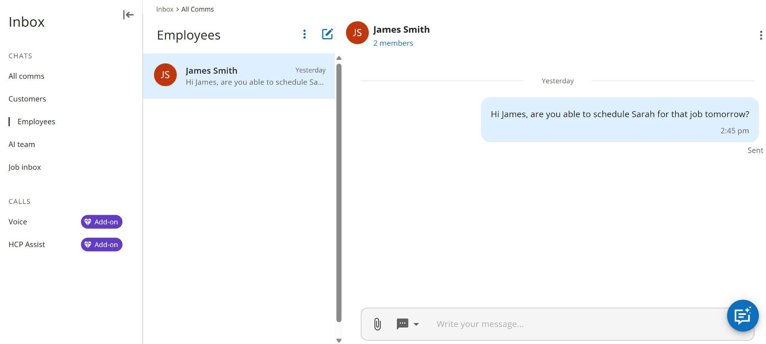
Task: Expand message type dropdown arrow
Action: (x=416, y=324)
